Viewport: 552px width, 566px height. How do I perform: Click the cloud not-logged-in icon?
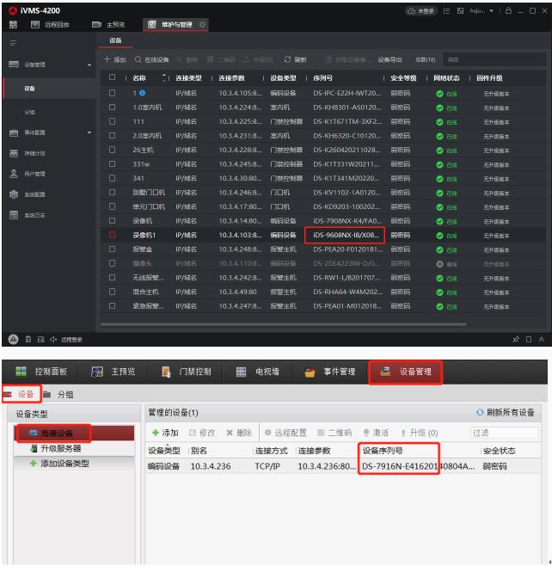(x=411, y=11)
